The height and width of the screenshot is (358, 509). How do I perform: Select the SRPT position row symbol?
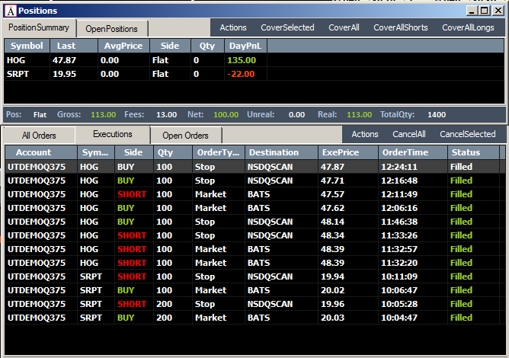coord(18,74)
